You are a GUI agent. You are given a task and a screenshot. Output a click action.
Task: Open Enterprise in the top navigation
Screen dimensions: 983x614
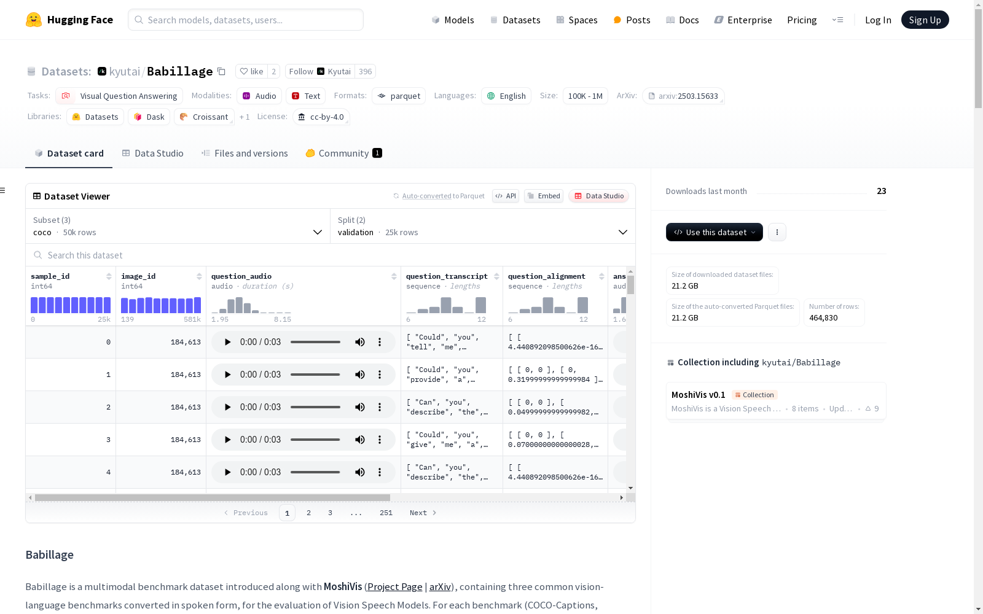743,20
